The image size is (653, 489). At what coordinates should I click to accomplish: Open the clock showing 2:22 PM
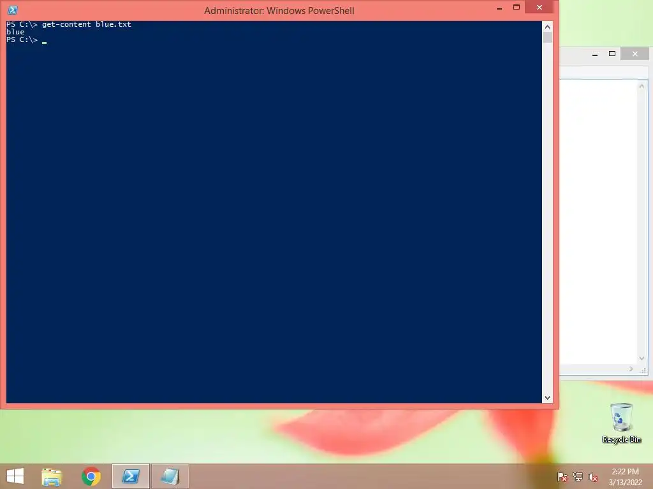point(625,476)
